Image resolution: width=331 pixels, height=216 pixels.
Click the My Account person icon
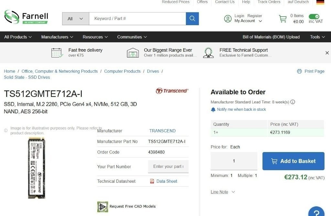point(228,18)
